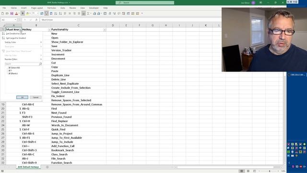Click the OBS taskbar entry
Image resolution: width=307 pixels, height=173 pixels.
(296, 75)
